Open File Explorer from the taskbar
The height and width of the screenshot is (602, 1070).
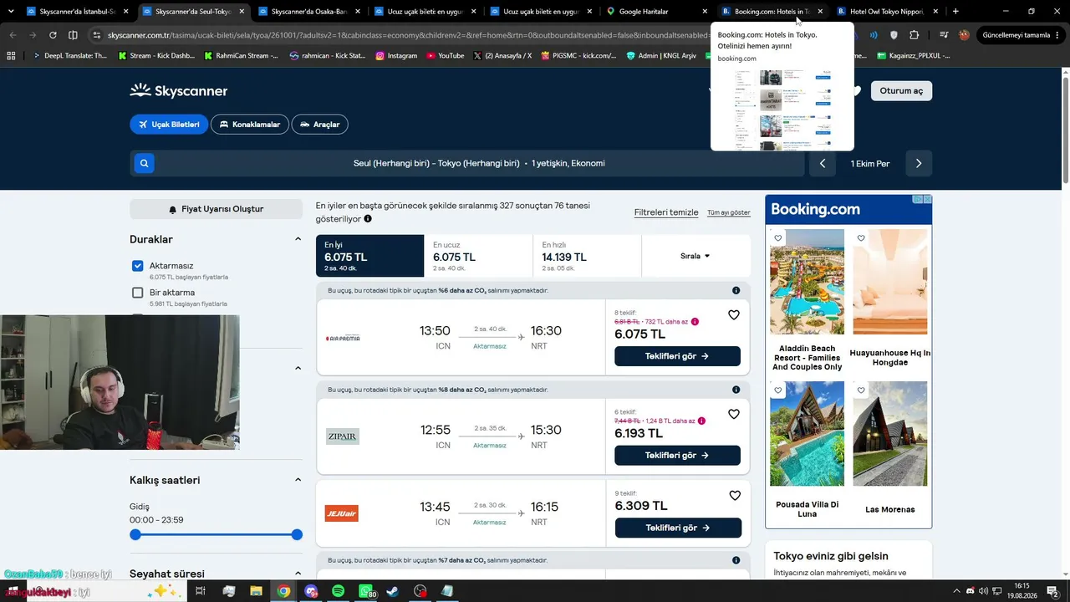tap(256, 591)
